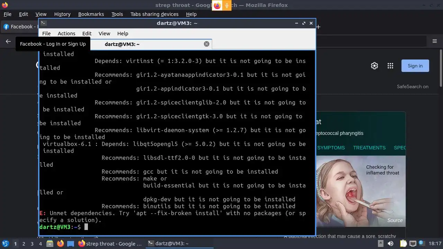443x249 pixels.
Task: Open Firefox Edit menu
Action: [x=24, y=14]
